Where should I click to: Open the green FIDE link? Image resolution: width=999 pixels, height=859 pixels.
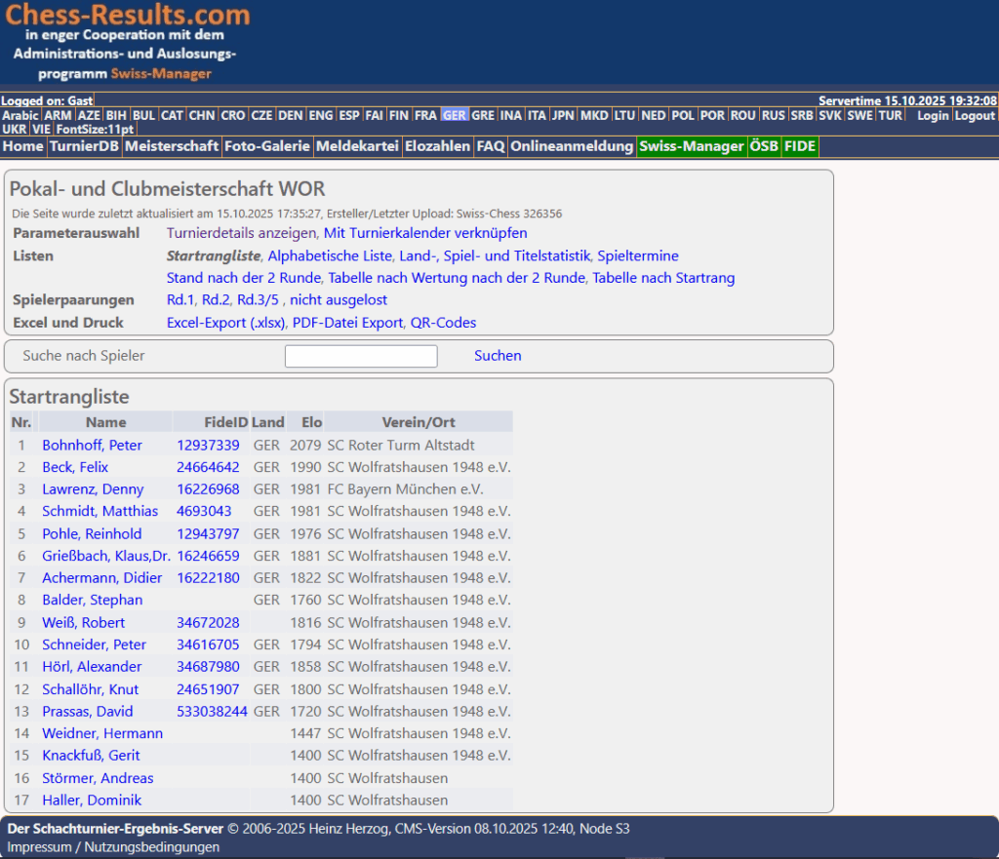click(x=799, y=146)
